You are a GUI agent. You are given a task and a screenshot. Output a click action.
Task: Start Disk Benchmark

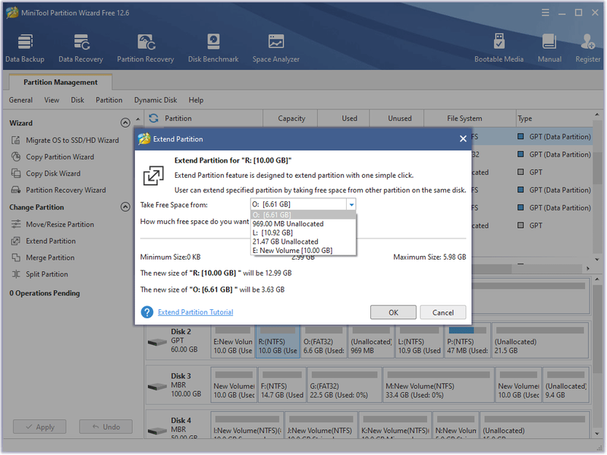click(x=213, y=48)
